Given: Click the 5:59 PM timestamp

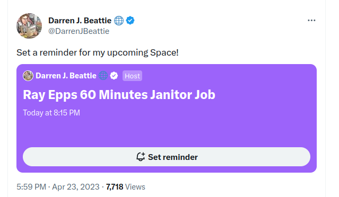Looking at the screenshot, I should pos(31,187).
